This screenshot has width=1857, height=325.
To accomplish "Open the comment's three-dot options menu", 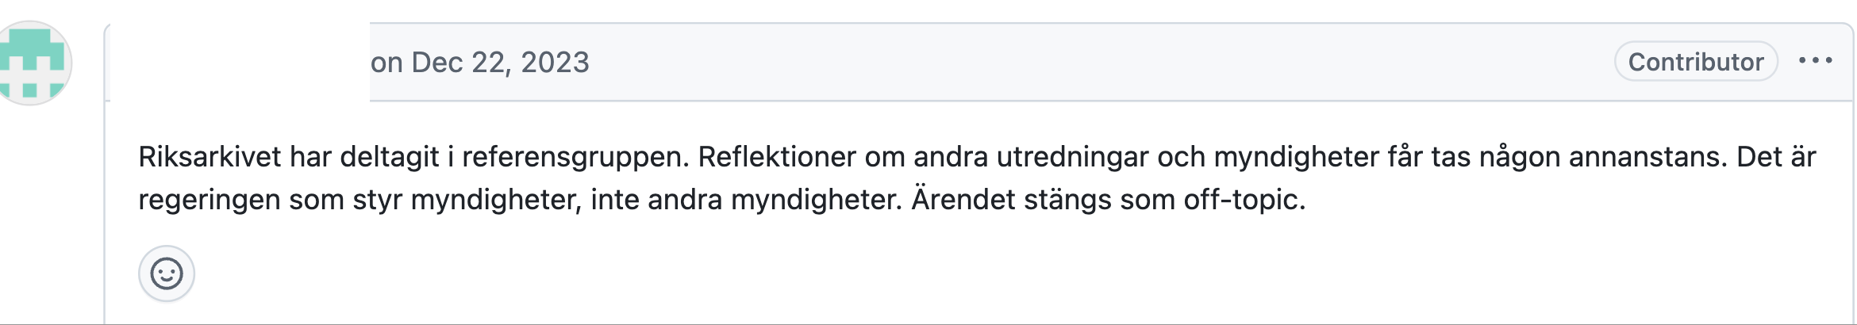I will pyautogui.click(x=1815, y=61).
